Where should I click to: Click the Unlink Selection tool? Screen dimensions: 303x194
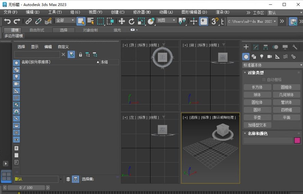coord(38,21)
